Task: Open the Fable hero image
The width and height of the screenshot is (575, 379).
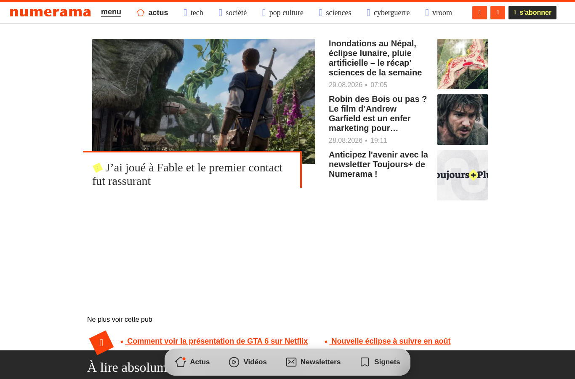Action: (204, 95)
